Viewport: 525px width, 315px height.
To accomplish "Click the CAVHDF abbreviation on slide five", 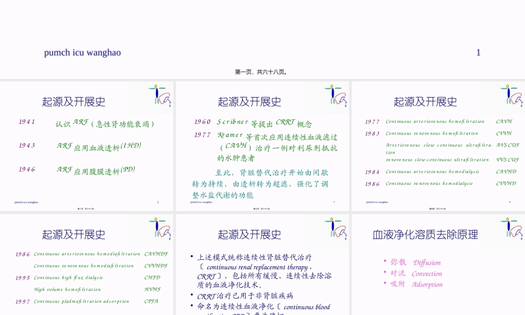I will pyautogui.click(x=156, y=254).
